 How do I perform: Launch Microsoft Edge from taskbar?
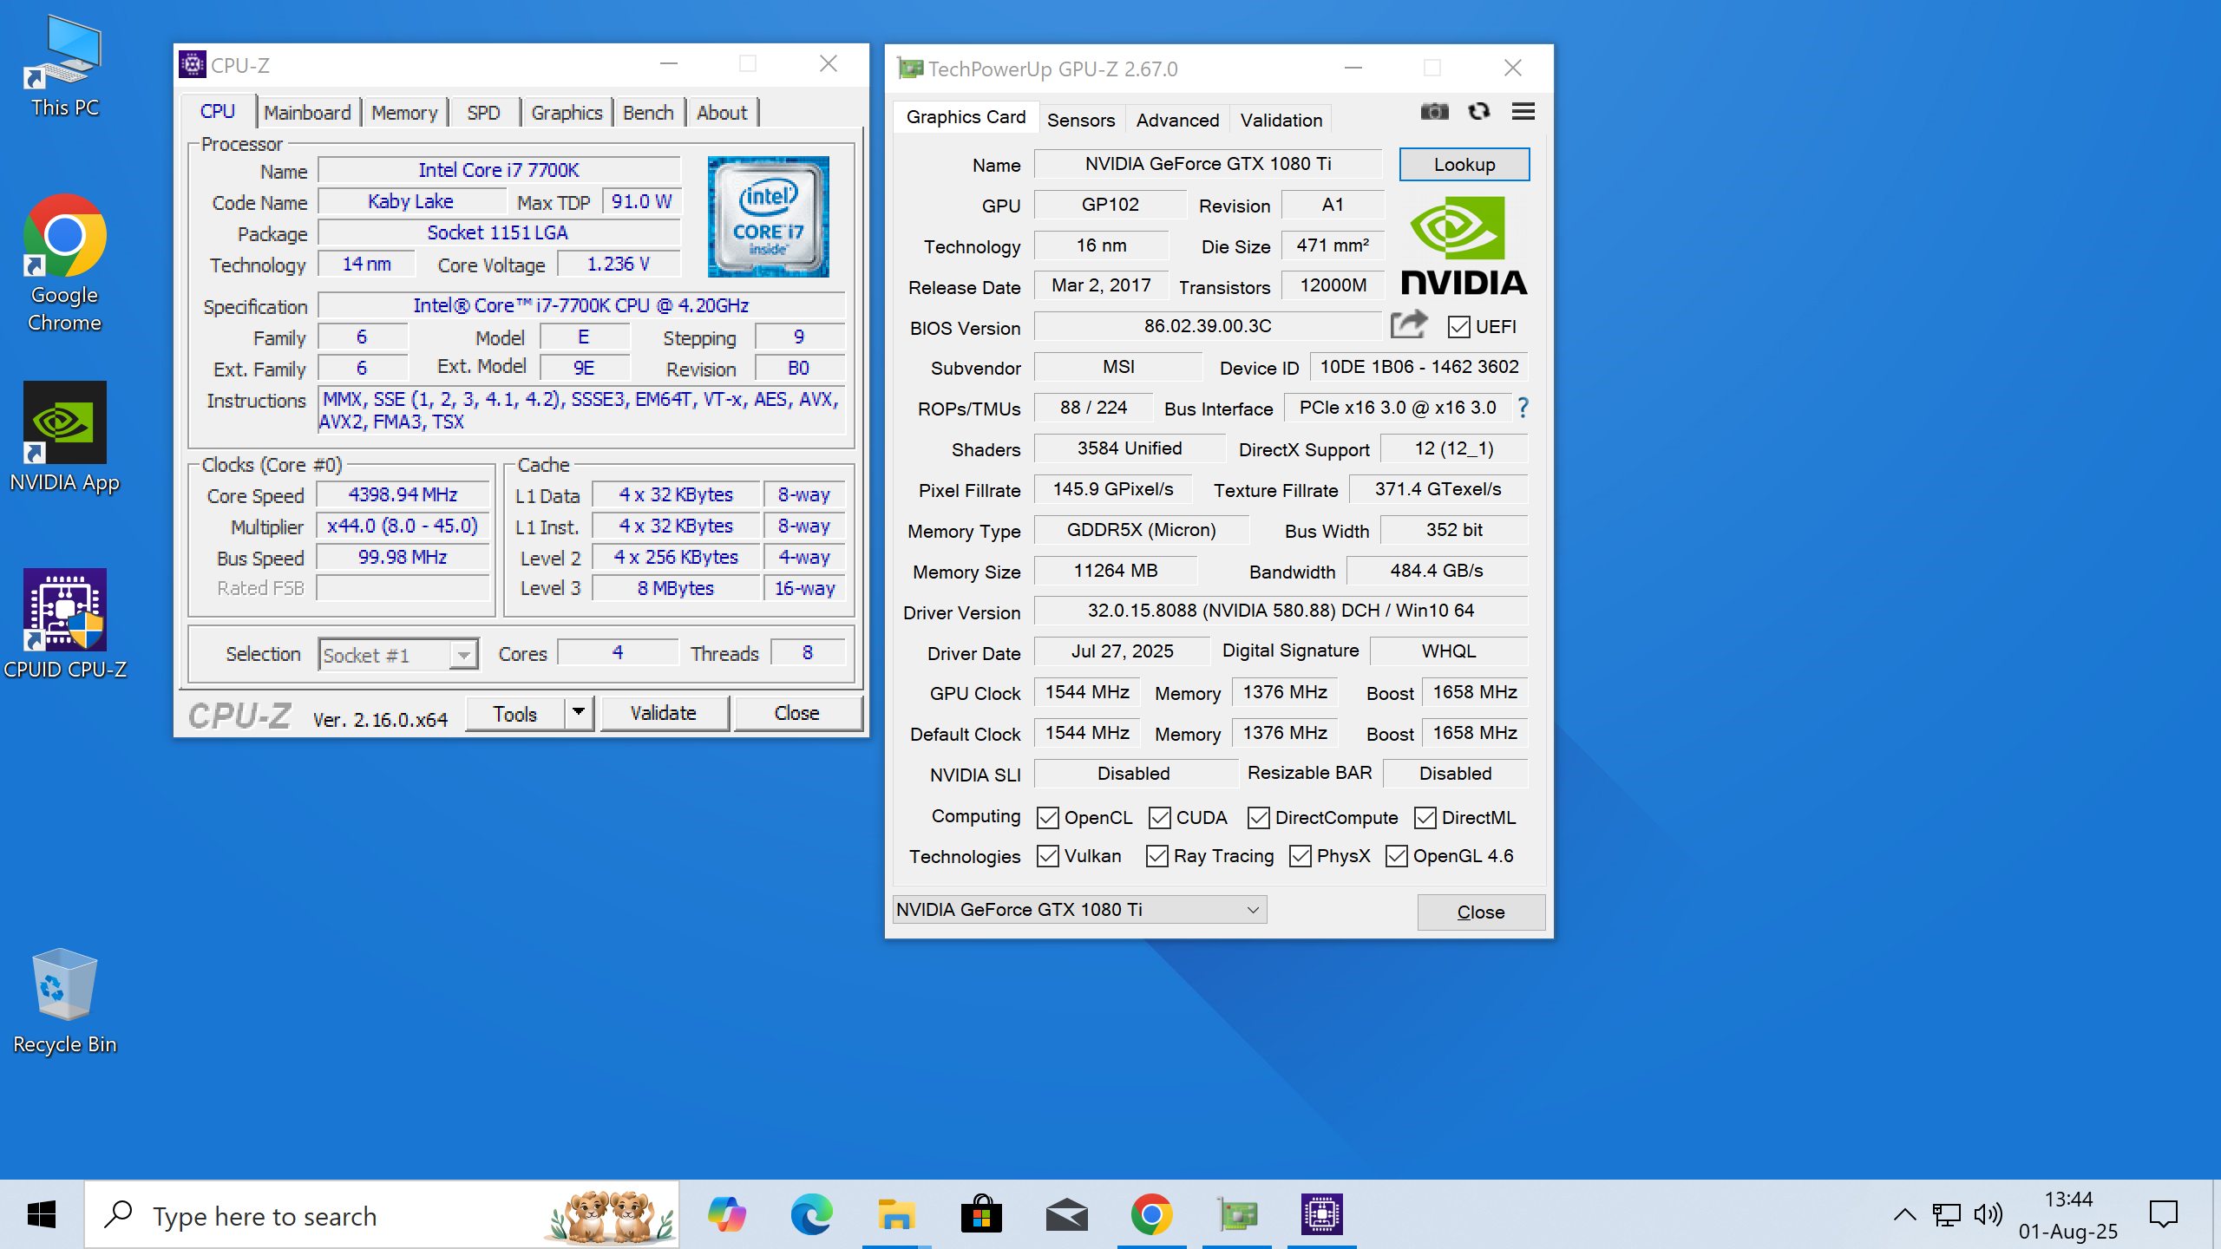(812, 1214)
